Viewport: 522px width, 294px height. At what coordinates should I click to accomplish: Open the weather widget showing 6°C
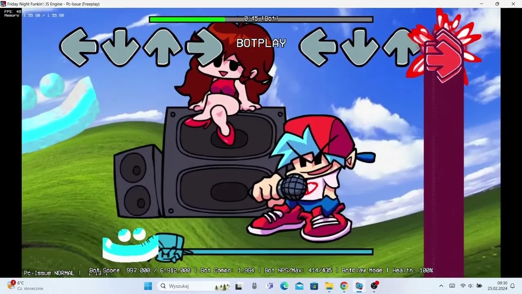click(25, 285)
